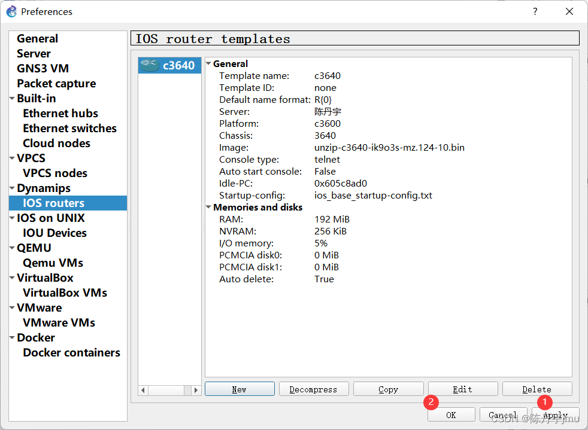Collapse the VPCS tree section
Screen dimensions: 588x430
click(13, 158)
